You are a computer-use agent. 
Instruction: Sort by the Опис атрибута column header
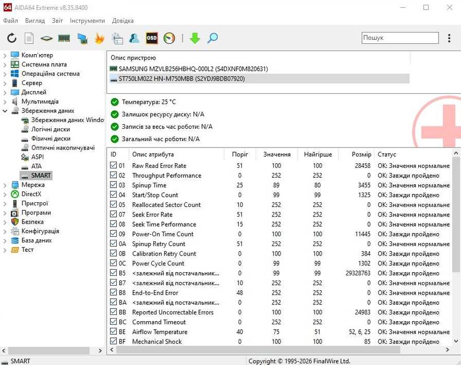click(176, 154)
